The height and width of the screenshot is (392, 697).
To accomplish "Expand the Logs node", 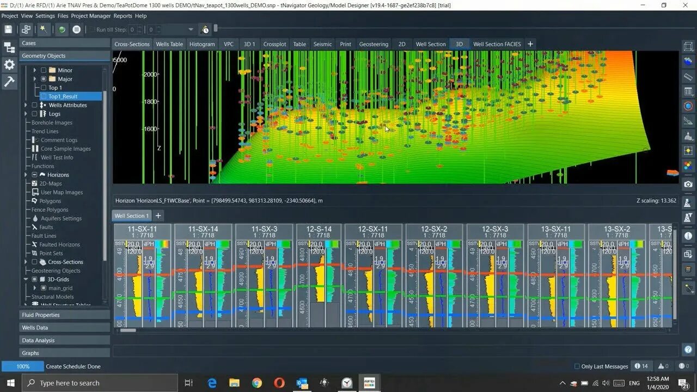I will pos(26,114).
